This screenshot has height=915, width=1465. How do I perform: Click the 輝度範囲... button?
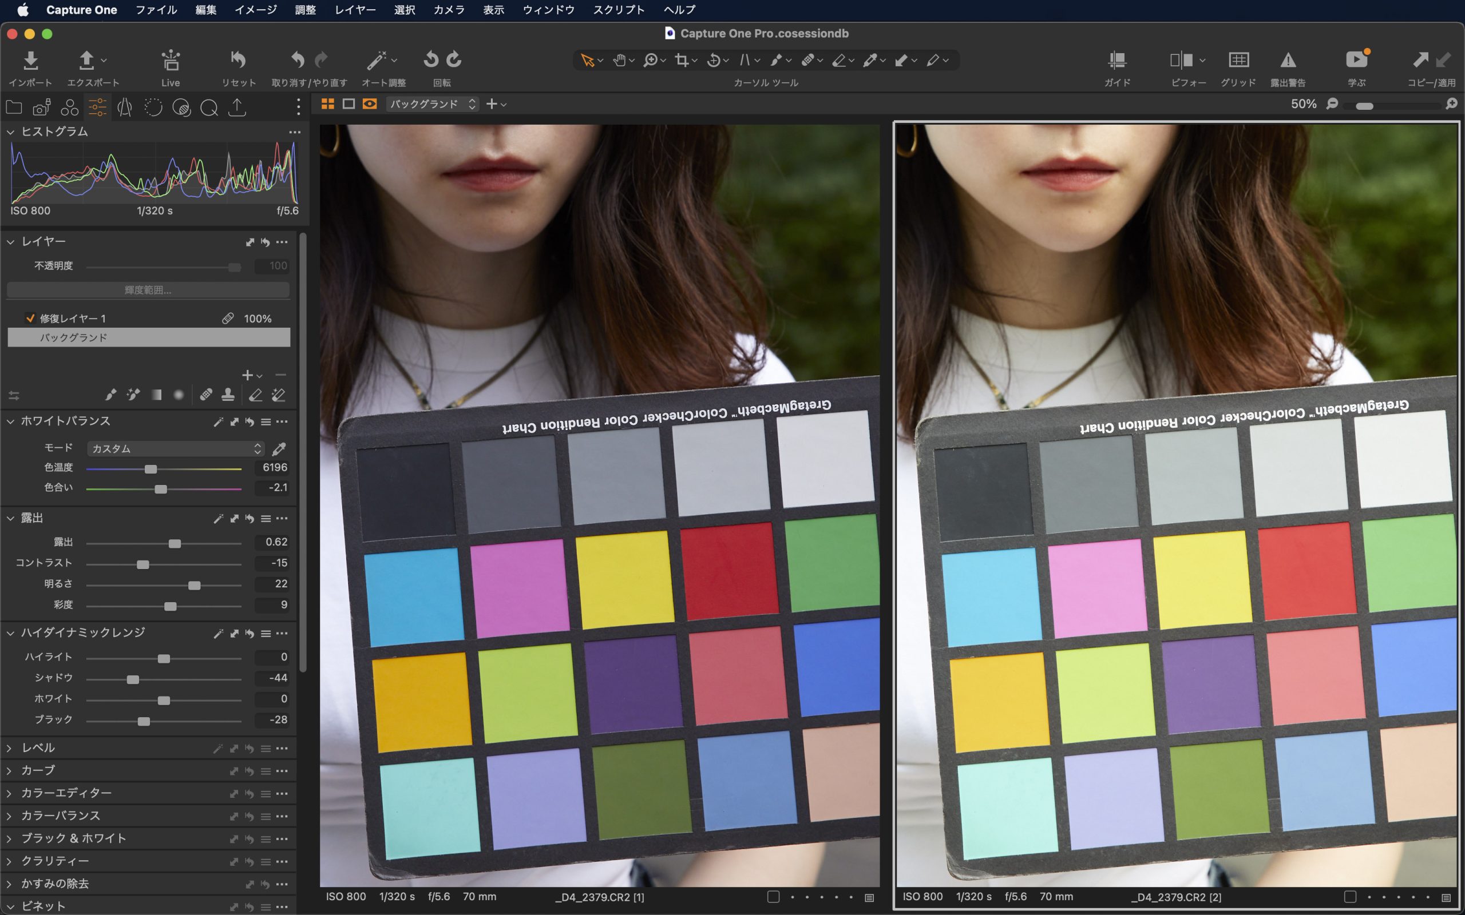point(148,291)
